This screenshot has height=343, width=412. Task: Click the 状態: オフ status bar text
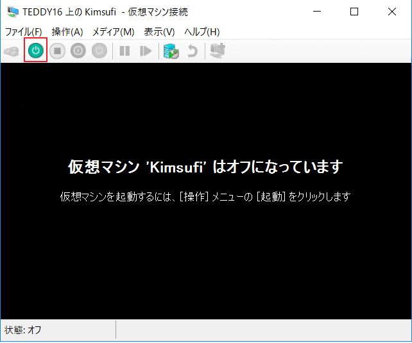24,330
